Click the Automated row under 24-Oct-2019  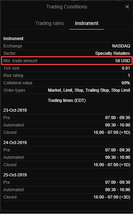click(x=67, y=157)
